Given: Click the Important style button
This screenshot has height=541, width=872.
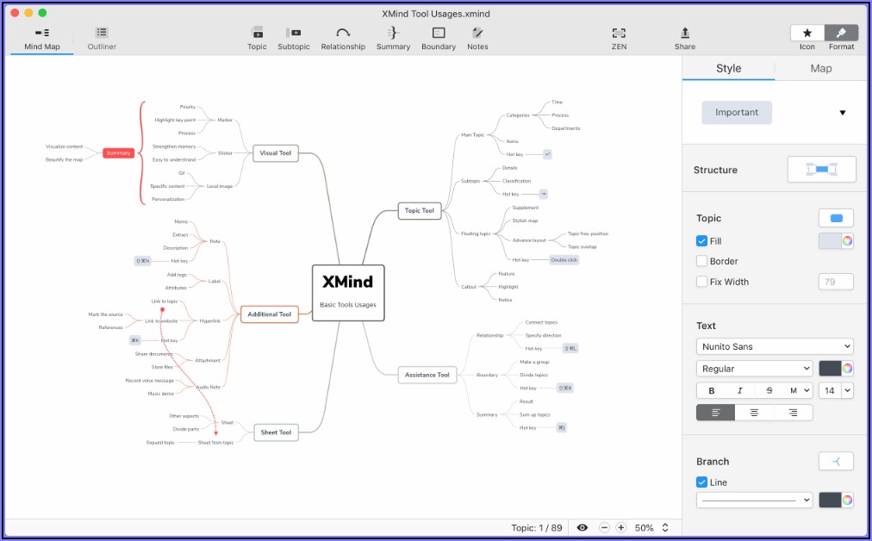Looking at the screenshot, I should [x=737, y=112].
